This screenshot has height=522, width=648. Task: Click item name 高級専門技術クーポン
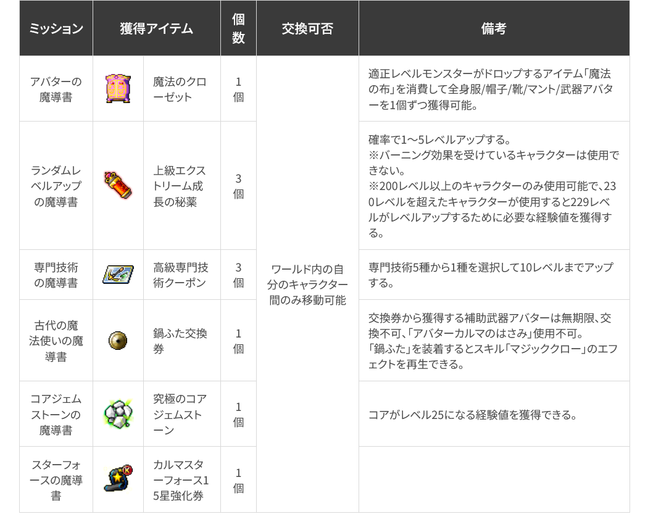coord(181,275)
